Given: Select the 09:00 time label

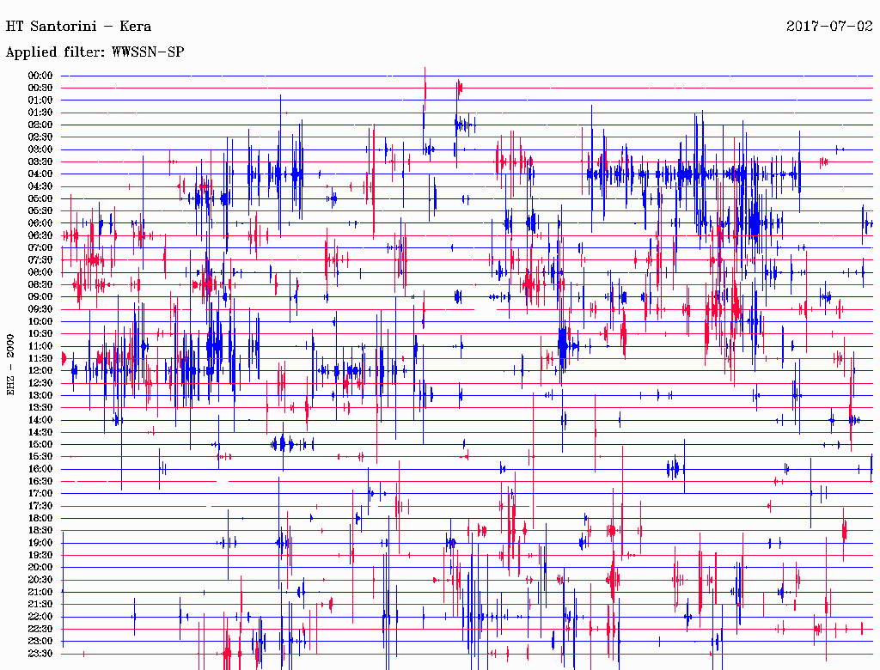Looking at the screenshot, I should [40, 297].
